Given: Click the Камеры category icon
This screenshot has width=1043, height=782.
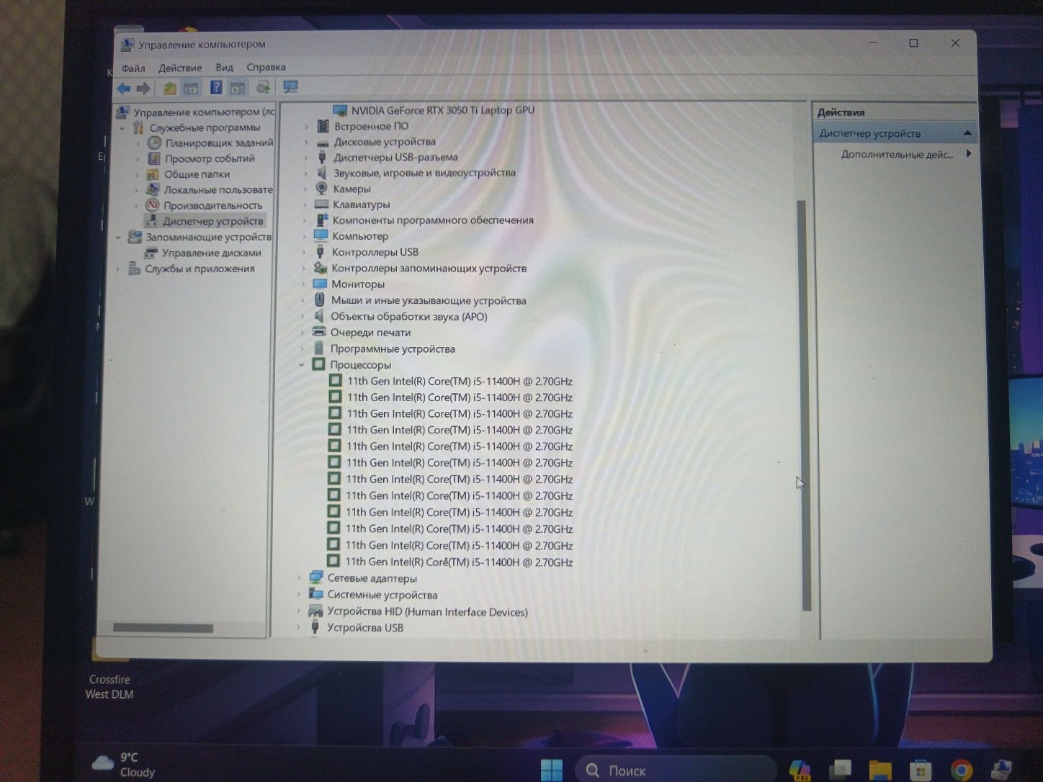Looking at the screenshot, I should tap(322, 189).
